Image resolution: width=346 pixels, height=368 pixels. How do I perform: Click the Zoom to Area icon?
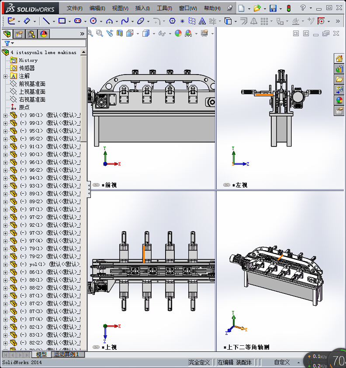100,33
